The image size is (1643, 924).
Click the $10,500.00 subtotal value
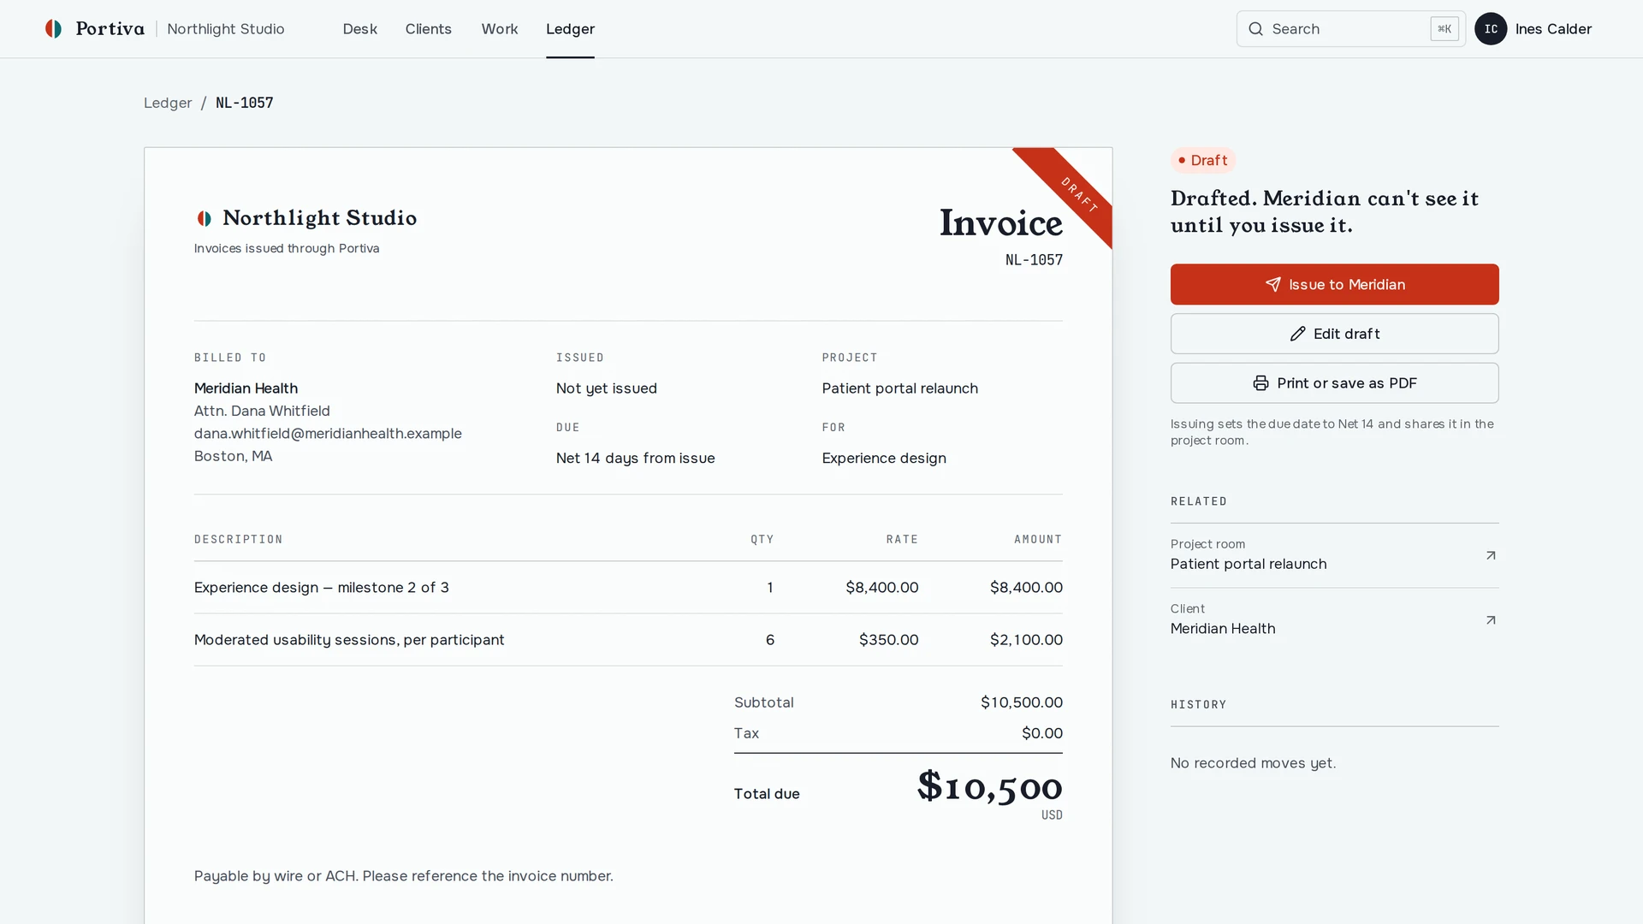[1021, 702]
